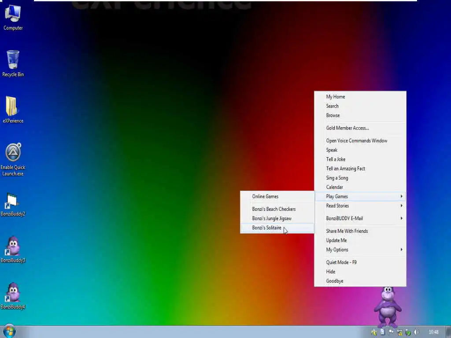Click Share Me With Friends
The width and height of the screenshot is (451, 338).
[x=360, y=231]
